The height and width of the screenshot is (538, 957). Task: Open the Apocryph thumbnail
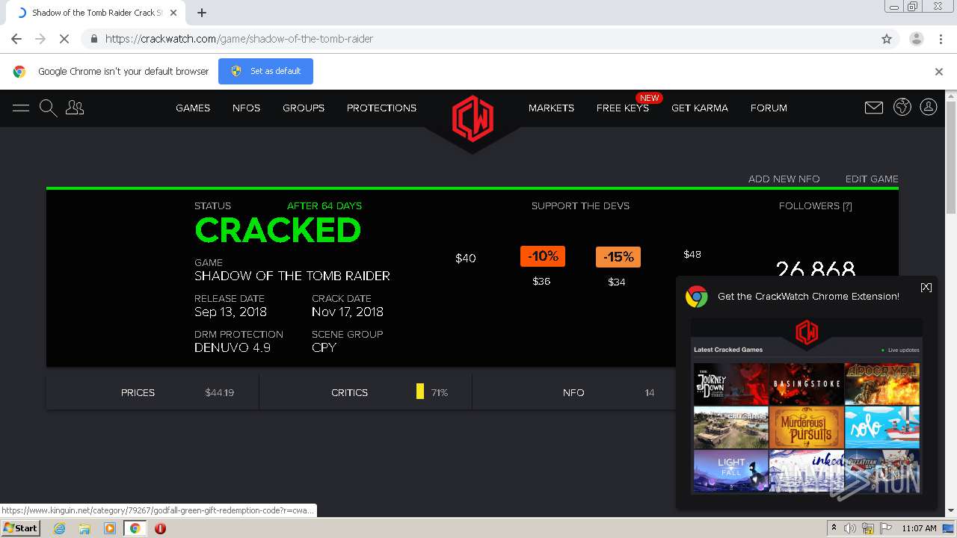pyautogui.click(x=882, y=384)
